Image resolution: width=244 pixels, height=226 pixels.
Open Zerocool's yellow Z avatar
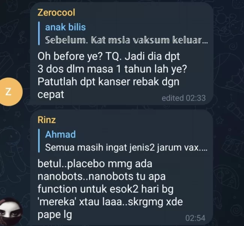[9, 92]
